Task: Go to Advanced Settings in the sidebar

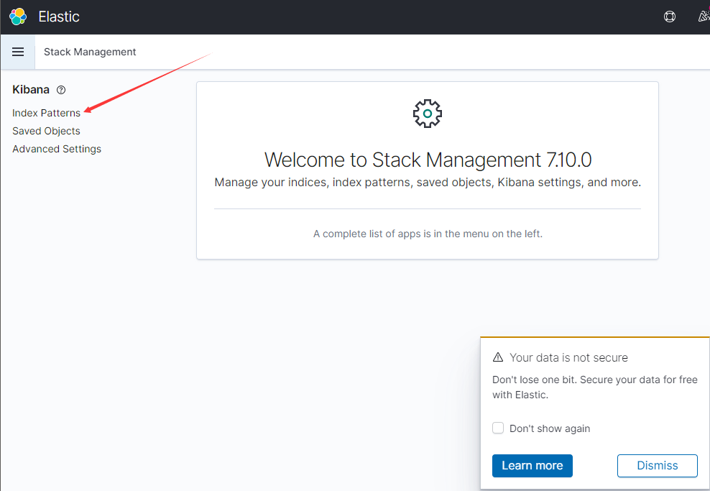Action: (57, 149)
